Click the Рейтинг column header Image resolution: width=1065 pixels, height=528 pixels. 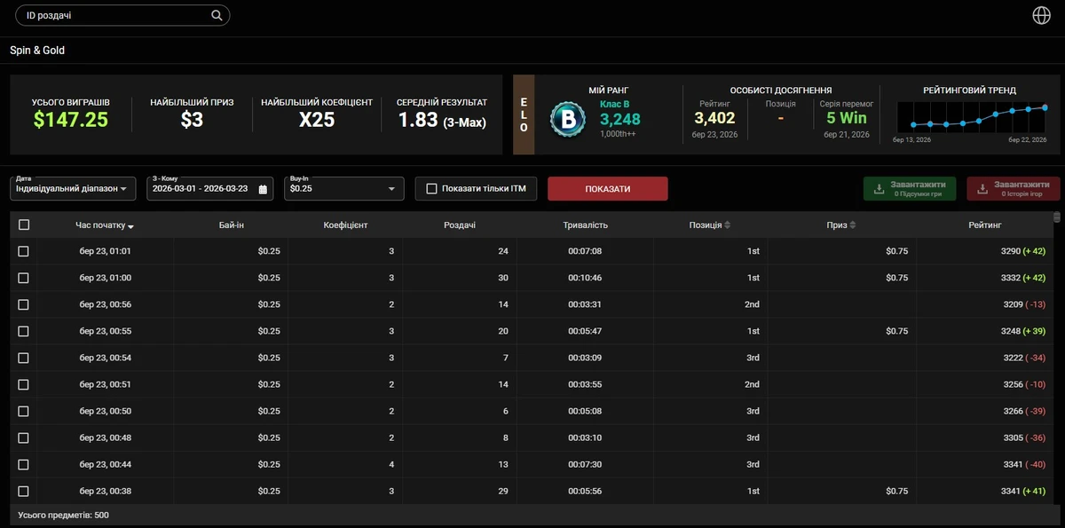click(x=984, y=225)
